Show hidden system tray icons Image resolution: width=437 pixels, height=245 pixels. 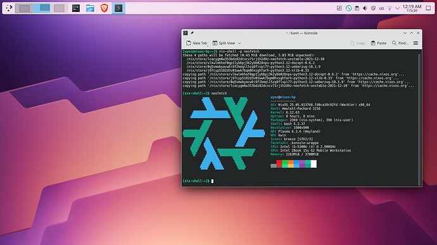[398, 8]
